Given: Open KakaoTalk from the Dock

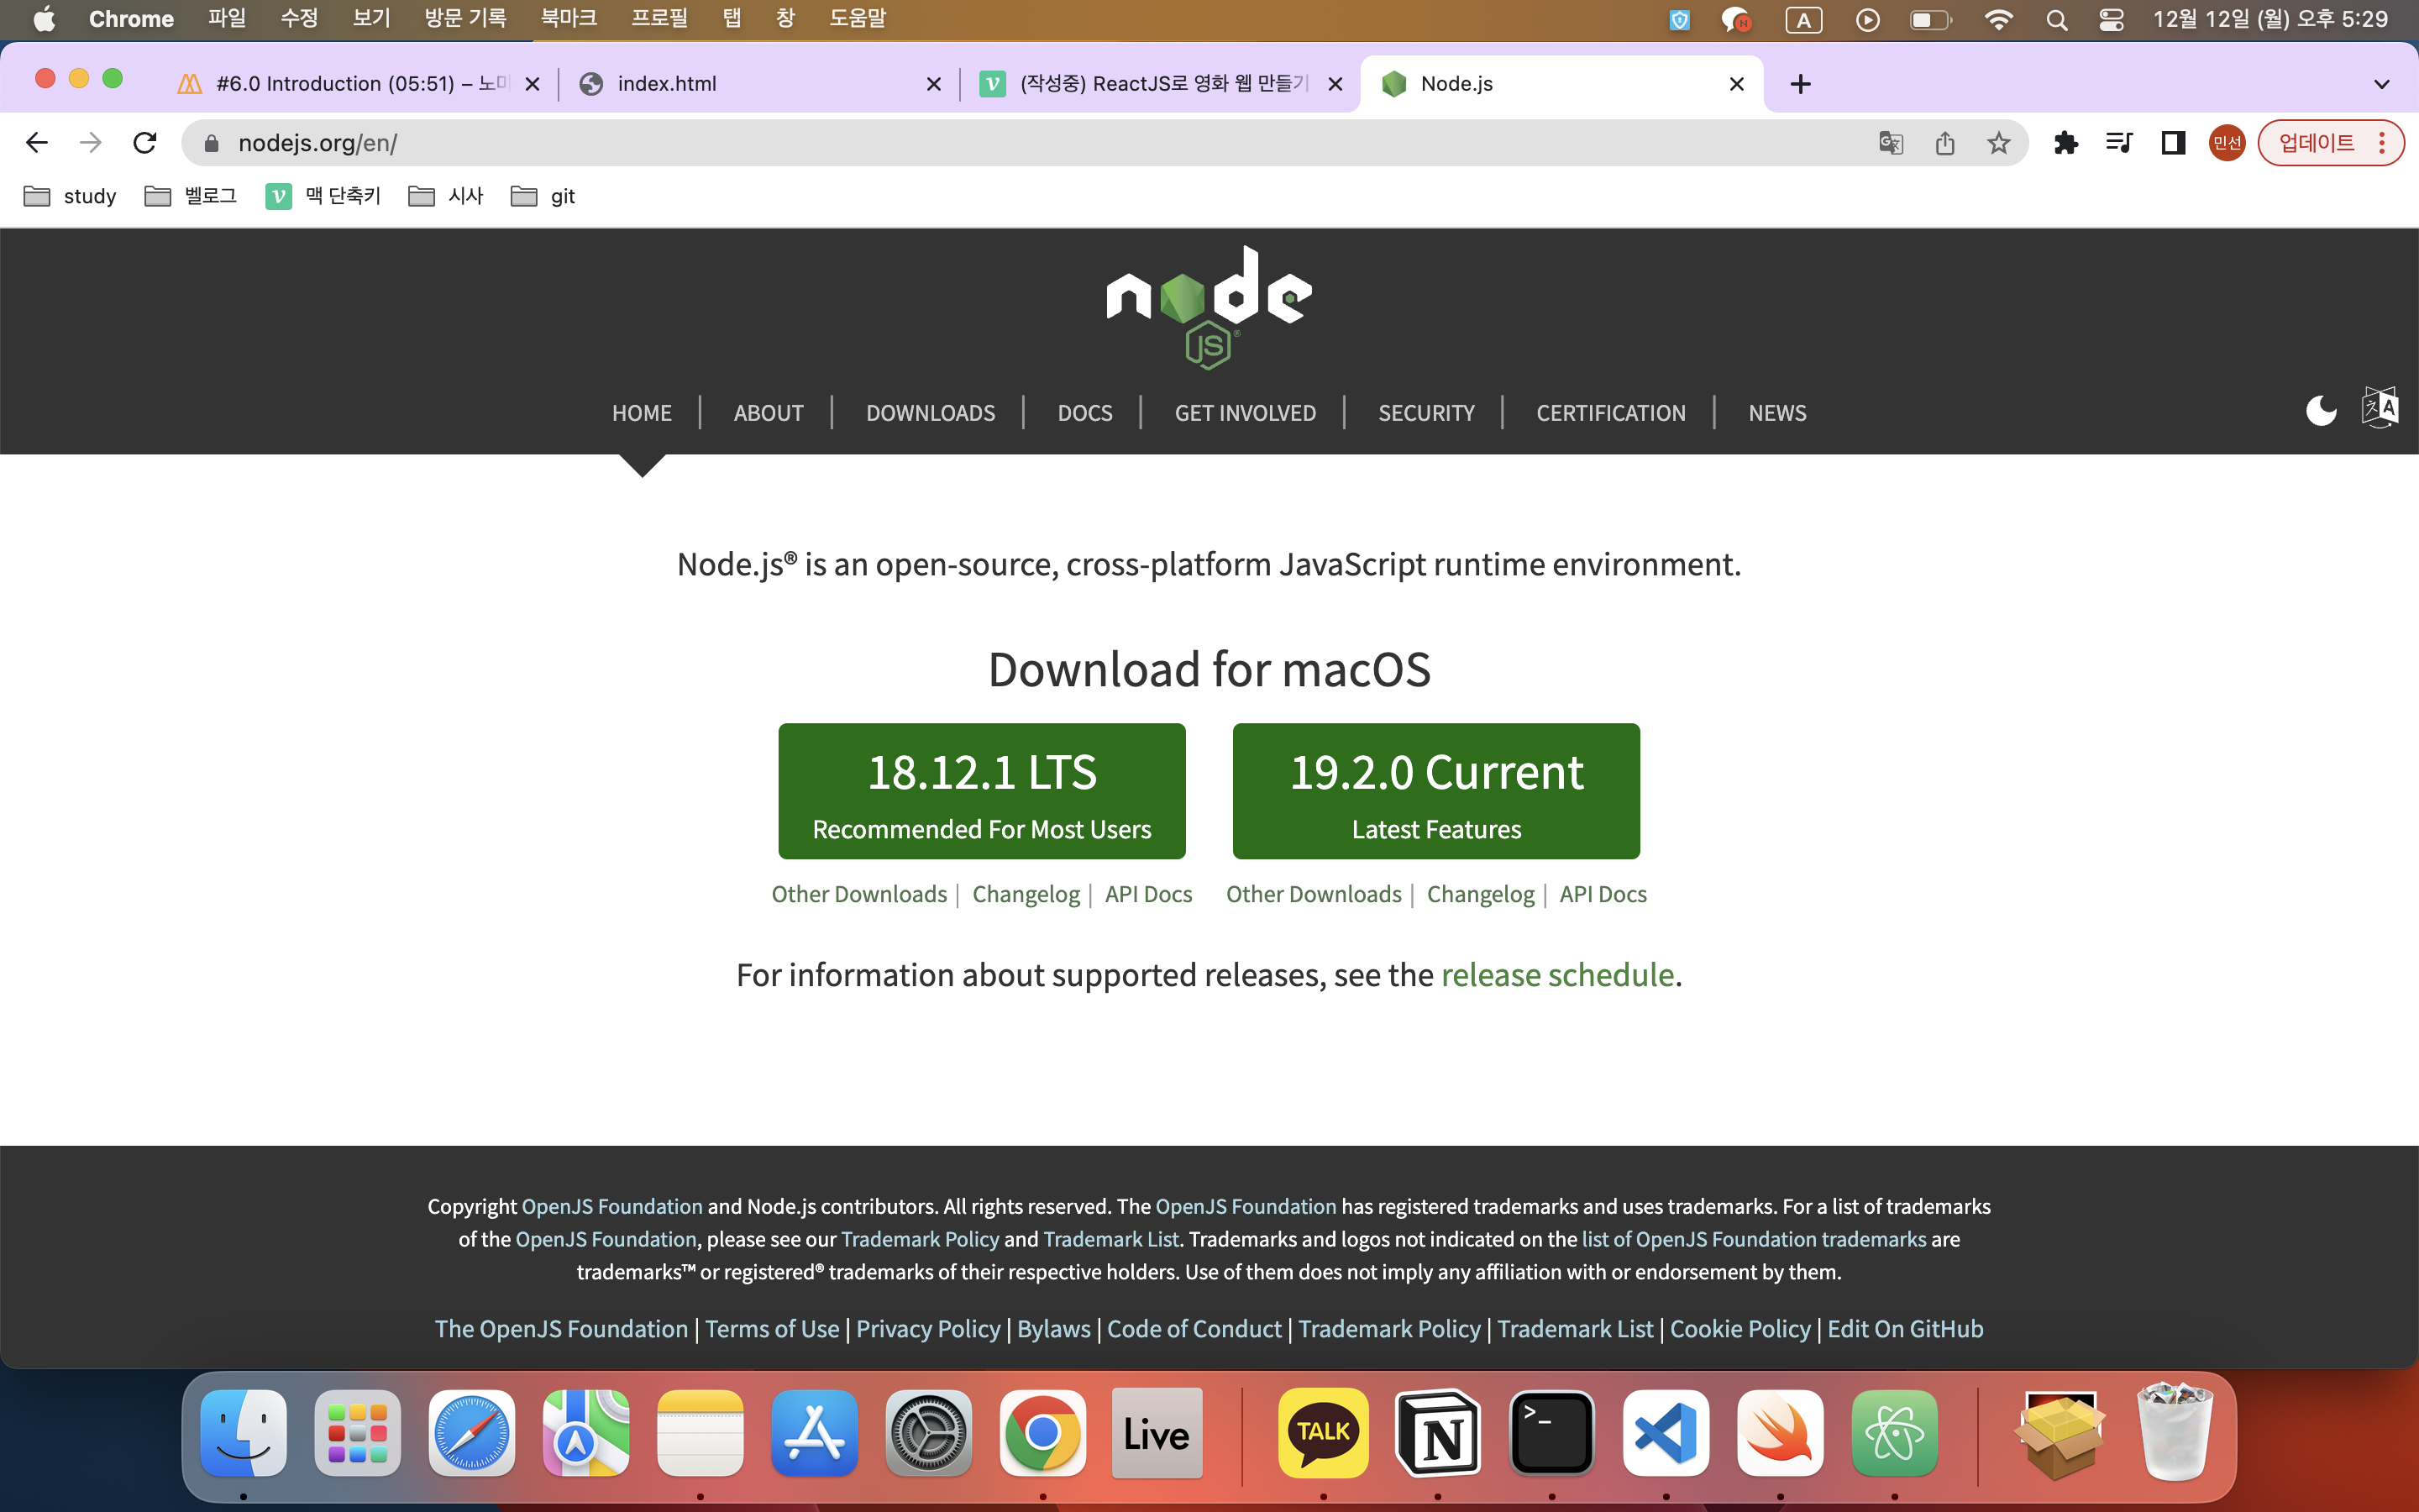Looking at the screenshot, I should click(1322, 1433).
